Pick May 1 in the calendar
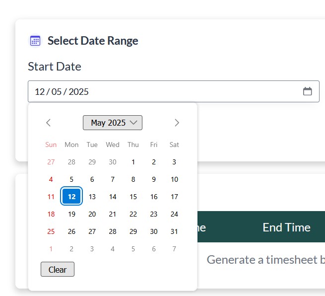 tap(133, 162)
